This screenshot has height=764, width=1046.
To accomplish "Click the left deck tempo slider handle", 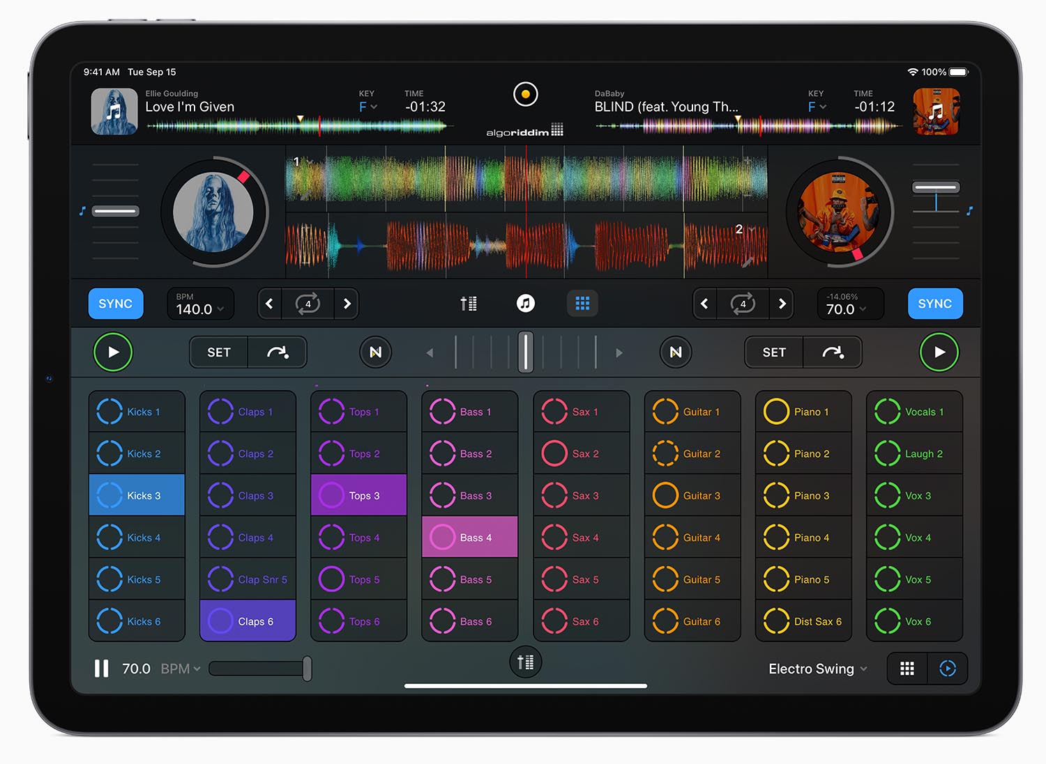I will point(116,211).
